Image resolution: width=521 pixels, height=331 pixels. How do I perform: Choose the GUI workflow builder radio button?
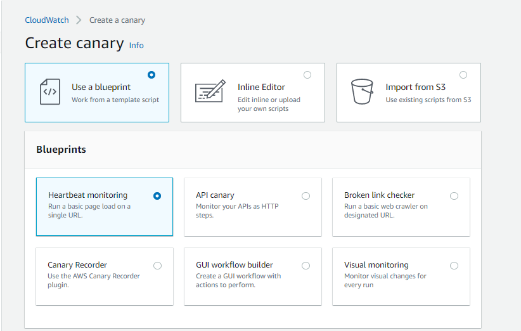[306, 266]
